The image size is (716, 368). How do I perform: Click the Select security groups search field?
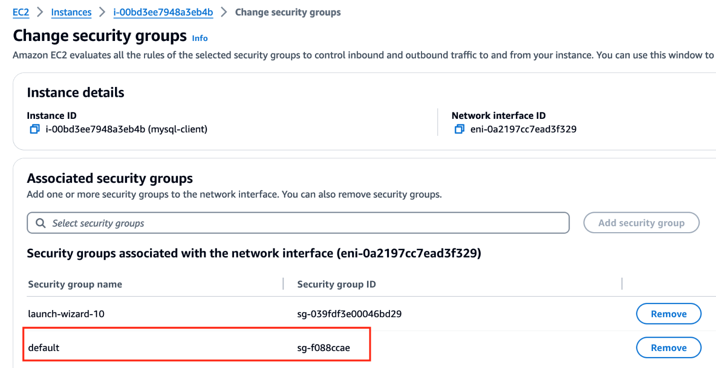click(x=298, y=223)
